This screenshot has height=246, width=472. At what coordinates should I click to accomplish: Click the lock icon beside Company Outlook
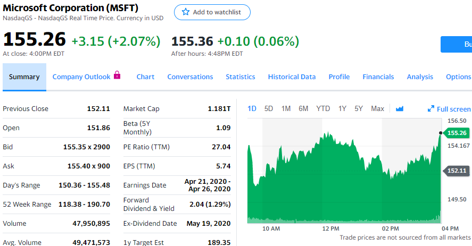pos(118,76)
